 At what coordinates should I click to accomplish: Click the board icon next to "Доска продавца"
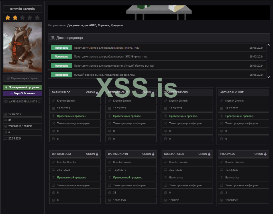[x=52, y=38]
